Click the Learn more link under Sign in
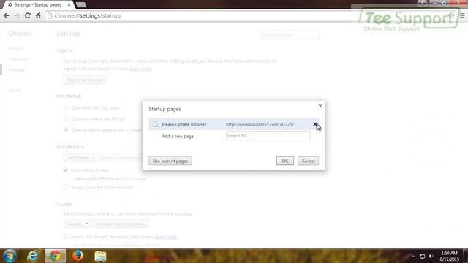468x263 pixels. tap(141, 69)
